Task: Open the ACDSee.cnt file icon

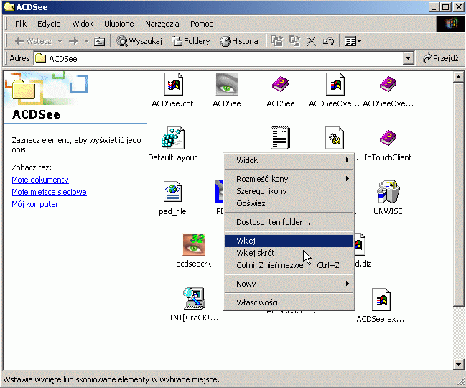Action: click(x=174, y=85)
